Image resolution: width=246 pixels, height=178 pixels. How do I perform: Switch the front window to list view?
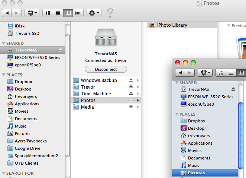pos(231,73)
